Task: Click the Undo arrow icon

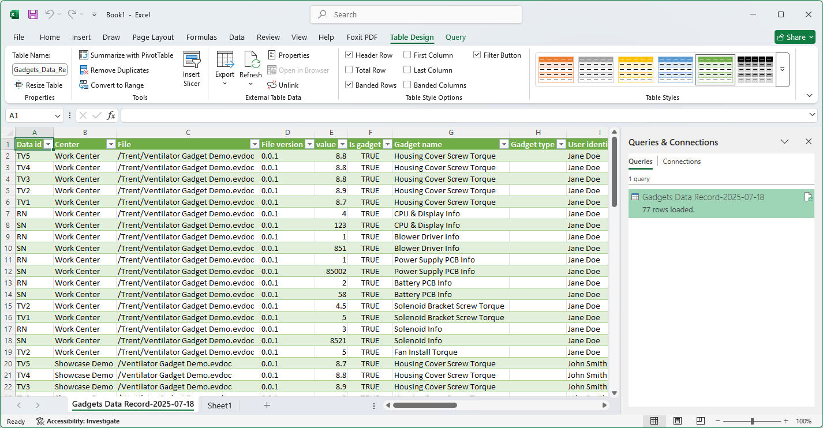Action: (x=50, y=14)
